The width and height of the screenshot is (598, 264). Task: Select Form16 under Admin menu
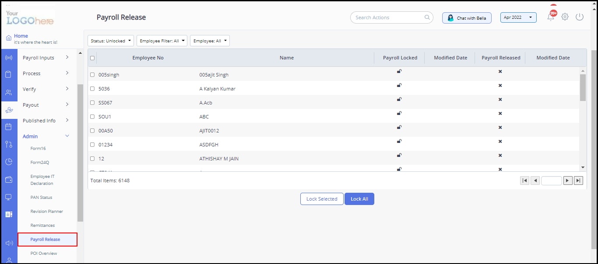(38, 148)
